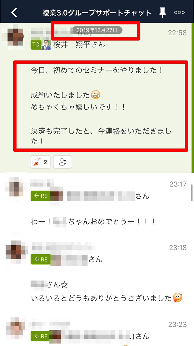Screen dimensions: 194x346
Task: Select the 今日、初めてのセミナー message
Action: coord(100,106)
